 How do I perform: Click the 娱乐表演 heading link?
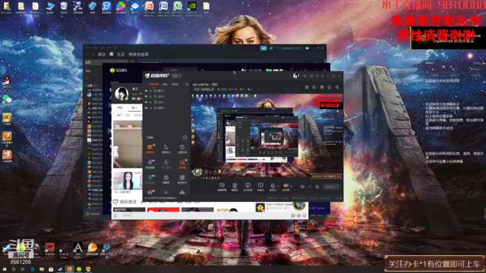pos(128,201)
